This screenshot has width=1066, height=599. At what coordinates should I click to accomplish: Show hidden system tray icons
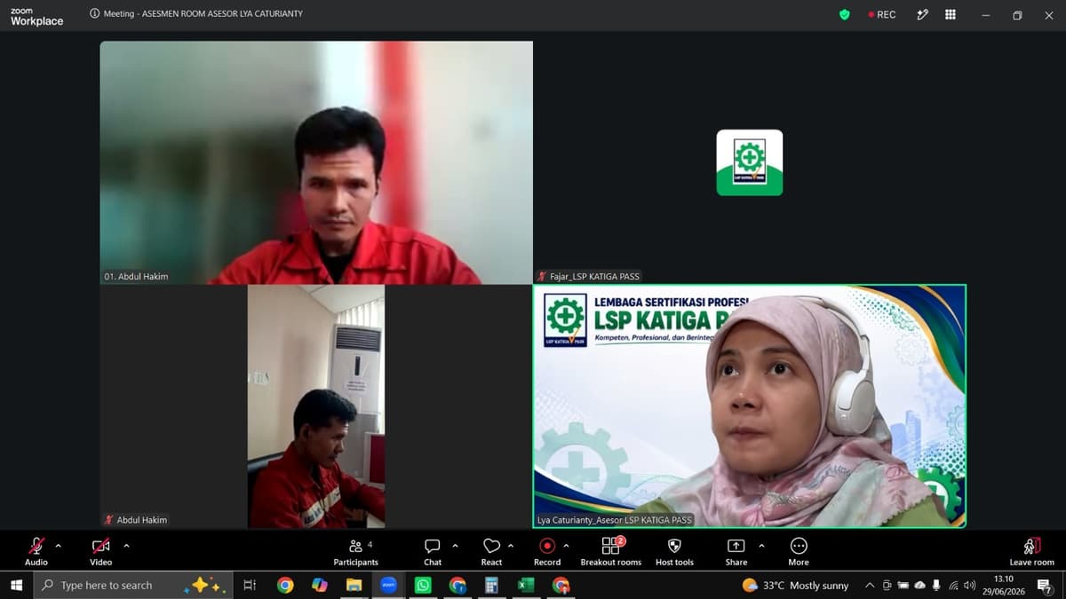point(870,585)
